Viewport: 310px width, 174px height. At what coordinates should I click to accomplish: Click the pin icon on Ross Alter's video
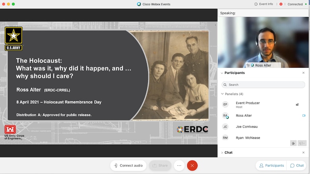click(248, 65)
